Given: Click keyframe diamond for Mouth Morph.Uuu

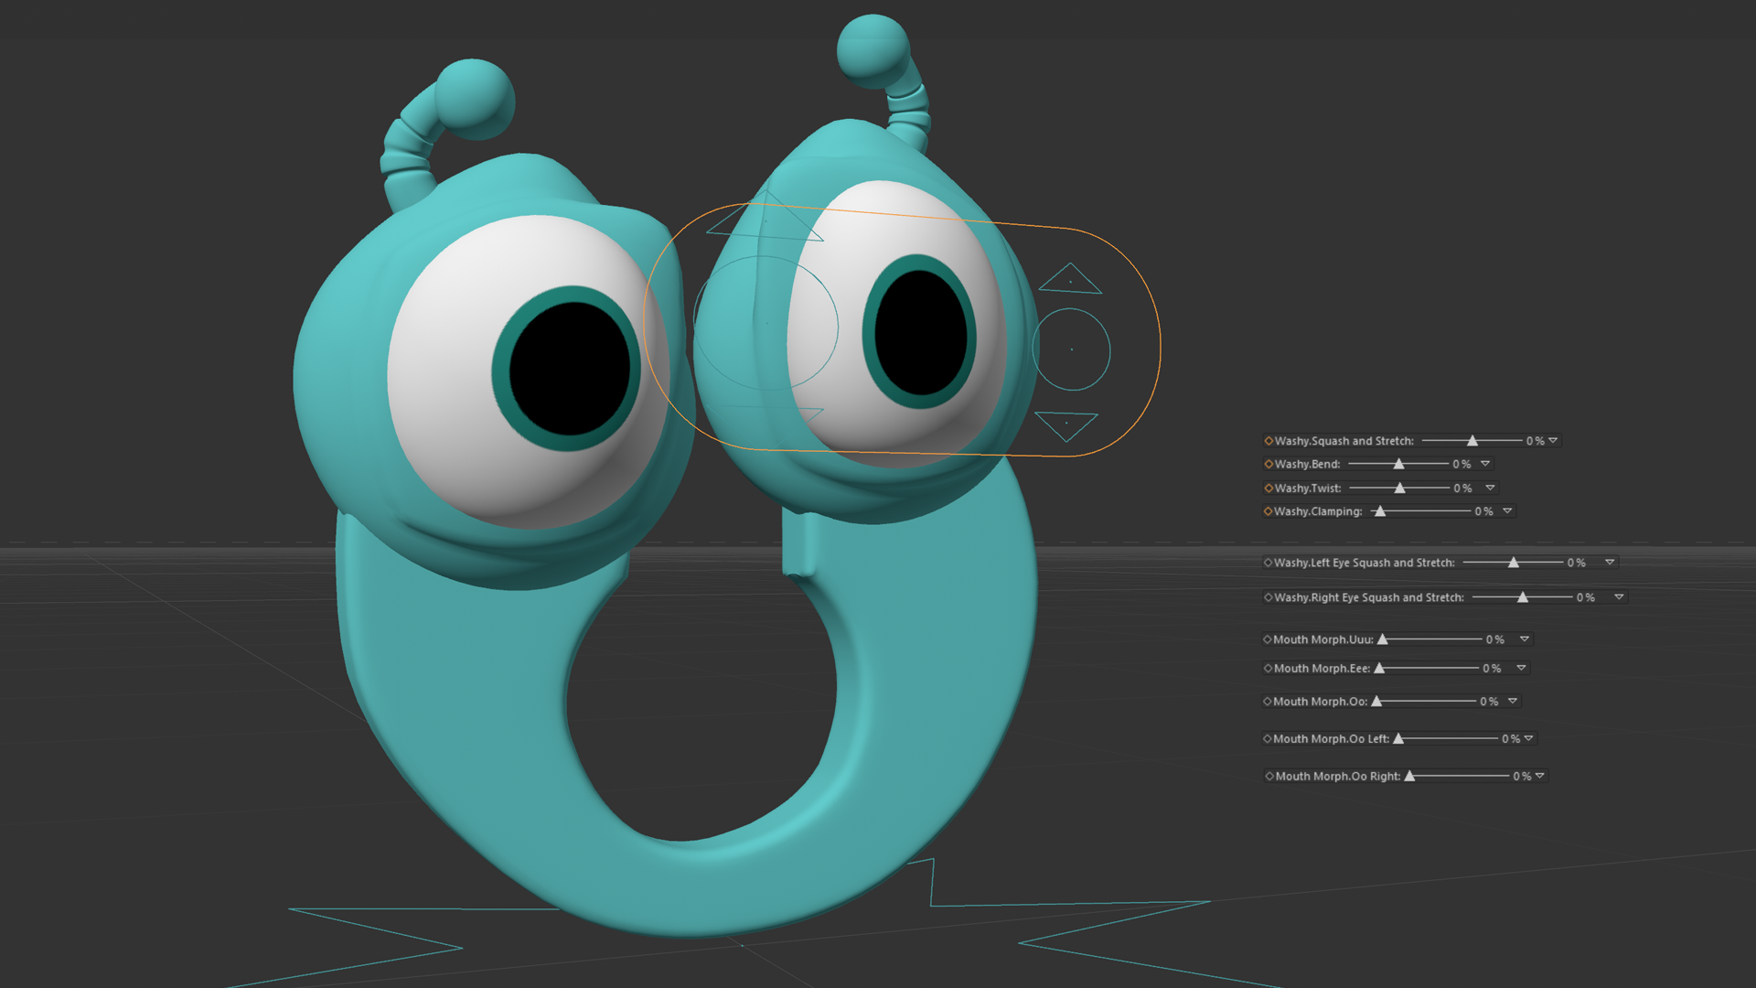Looking at the screenshot, I should pos(1268,639).
